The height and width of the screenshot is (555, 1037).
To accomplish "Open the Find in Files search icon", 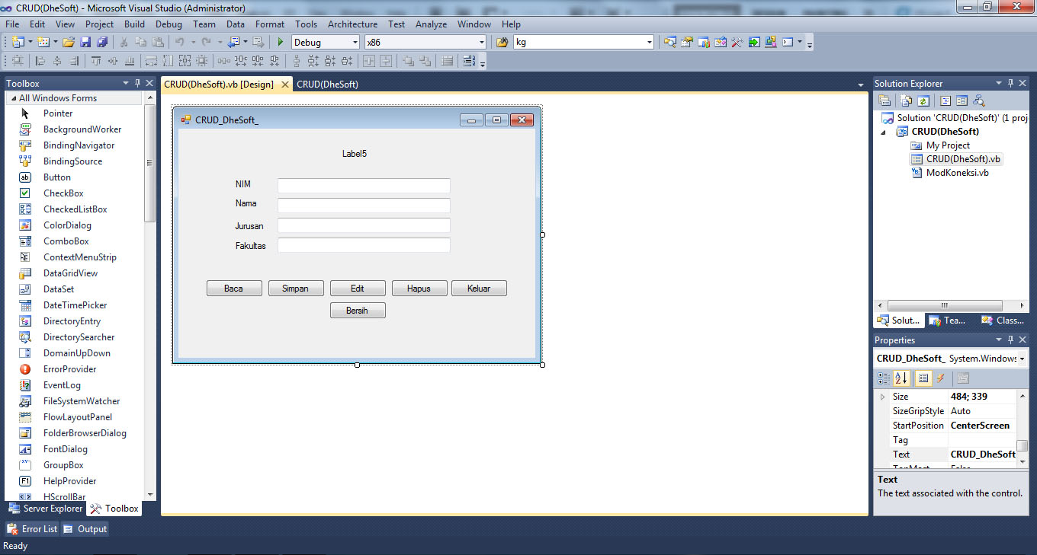I will coord(669,42).
